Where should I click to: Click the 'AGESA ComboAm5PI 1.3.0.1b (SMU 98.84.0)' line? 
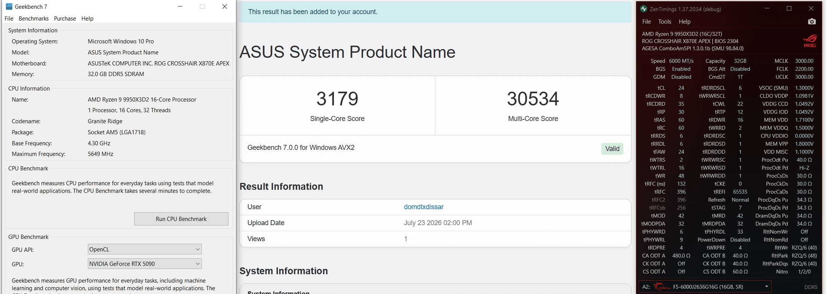point(693,48)
